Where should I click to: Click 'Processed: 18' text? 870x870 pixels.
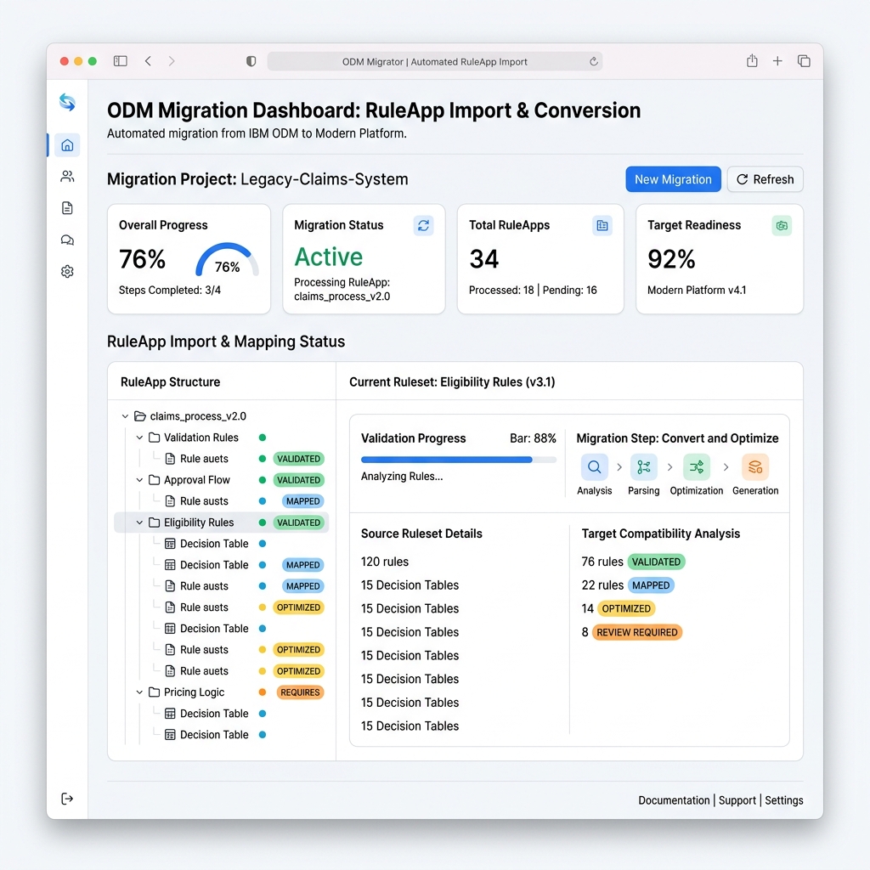501,291
